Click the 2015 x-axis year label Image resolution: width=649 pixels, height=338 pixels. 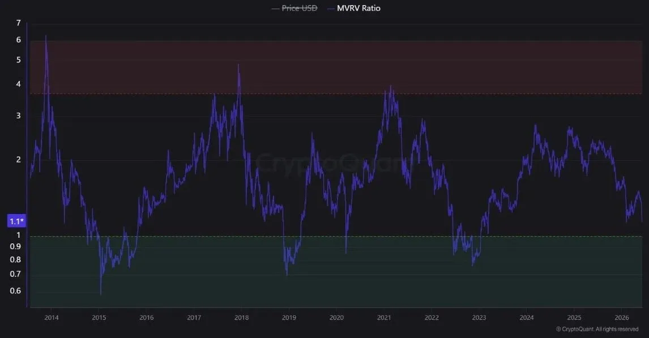pyautogui.click(x=99, y=318)
